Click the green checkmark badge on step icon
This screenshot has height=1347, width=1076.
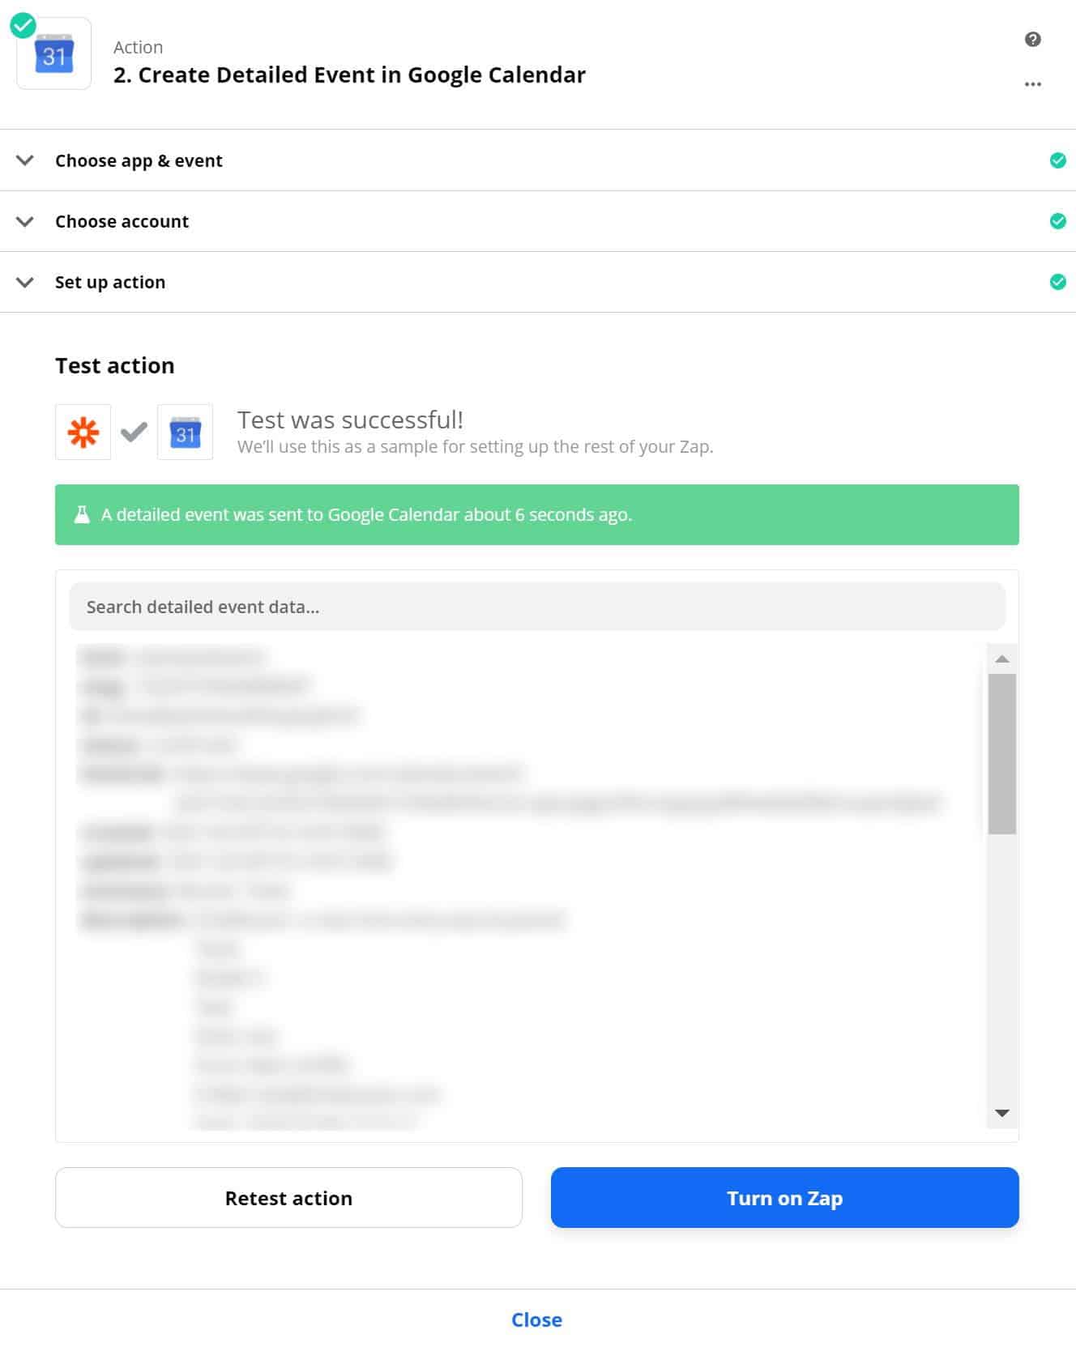(x=23, y=25)
